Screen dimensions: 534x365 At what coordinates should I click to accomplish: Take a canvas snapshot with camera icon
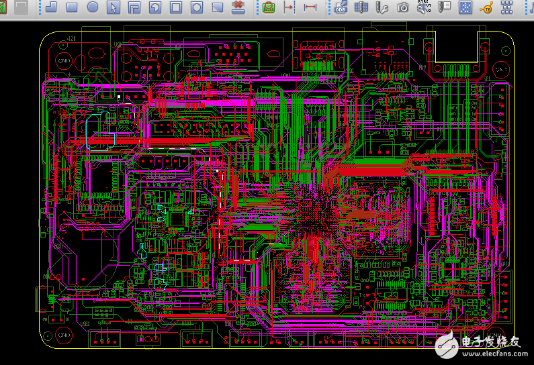tap(403, 7)
